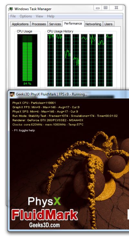The image size is (129, 240).
Task: Open the Help menu in Task Manager
Action: coord(51,16)
